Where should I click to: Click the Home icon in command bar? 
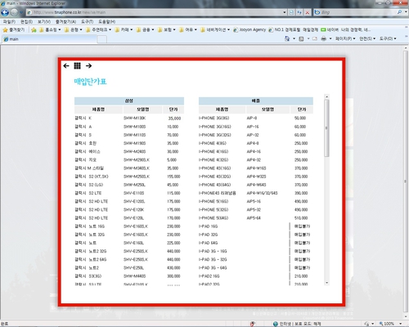pos(287,38)
